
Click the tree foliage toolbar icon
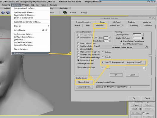pos(65,12)
